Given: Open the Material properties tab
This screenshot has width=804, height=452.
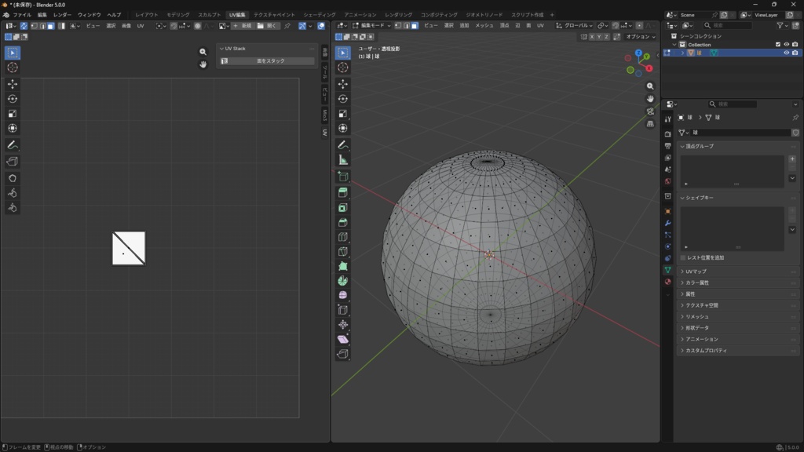Looking at the screenshot, I should [x=667, y=282].
